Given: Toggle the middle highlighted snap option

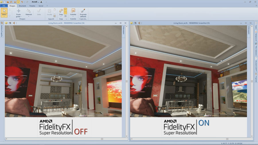Looking at the screenshot, I should [x=65, y=13].
